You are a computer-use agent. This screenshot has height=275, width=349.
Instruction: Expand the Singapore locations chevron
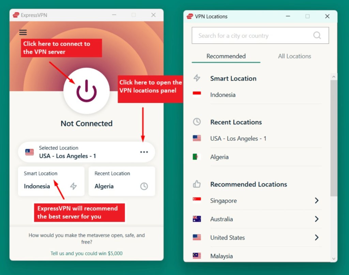tap(317, 200)
